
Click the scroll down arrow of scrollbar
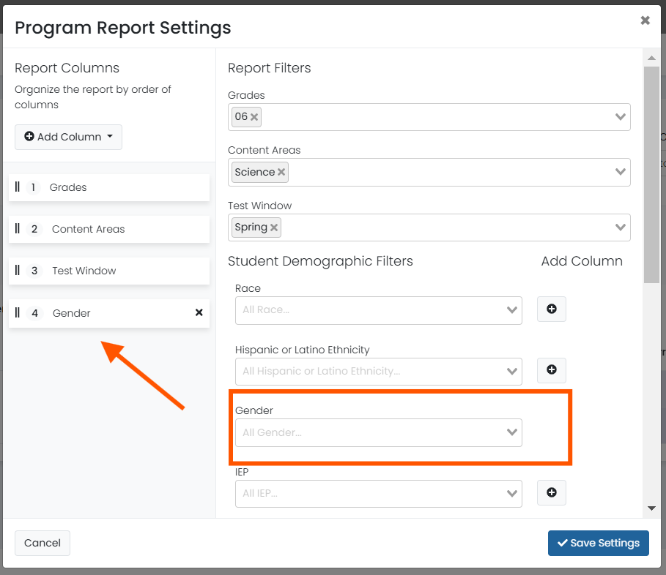pyautogui.click(x=651, y=508)
